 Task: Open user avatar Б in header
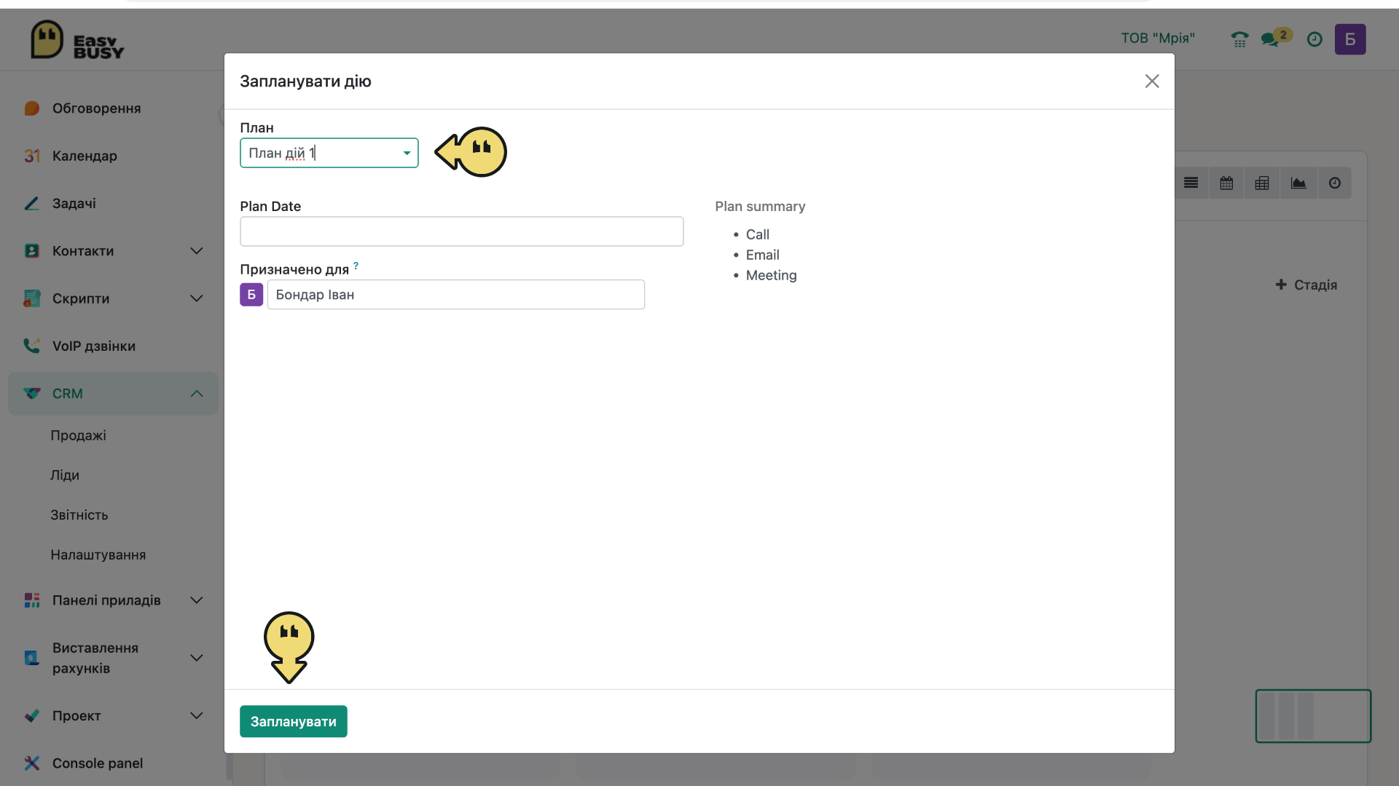tap(1350, 39)
